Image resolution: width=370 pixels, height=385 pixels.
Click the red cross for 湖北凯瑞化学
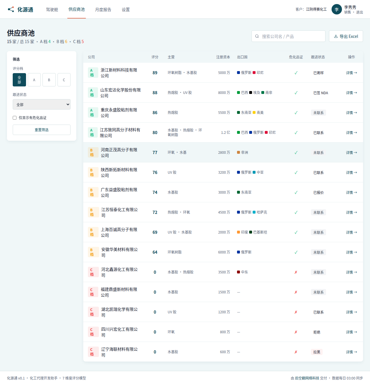(296, 312)
